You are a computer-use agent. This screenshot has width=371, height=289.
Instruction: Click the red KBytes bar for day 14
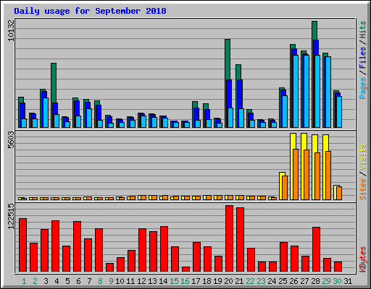(x=164, y=249)
